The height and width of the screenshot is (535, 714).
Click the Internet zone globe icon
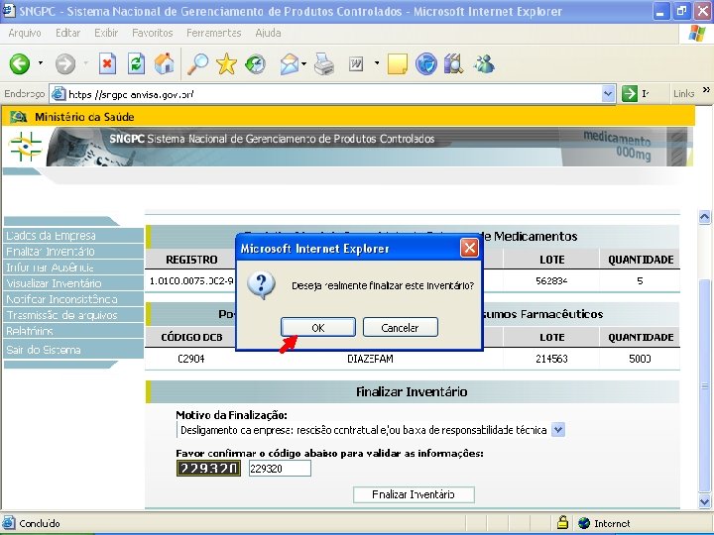tap(584, 523)
